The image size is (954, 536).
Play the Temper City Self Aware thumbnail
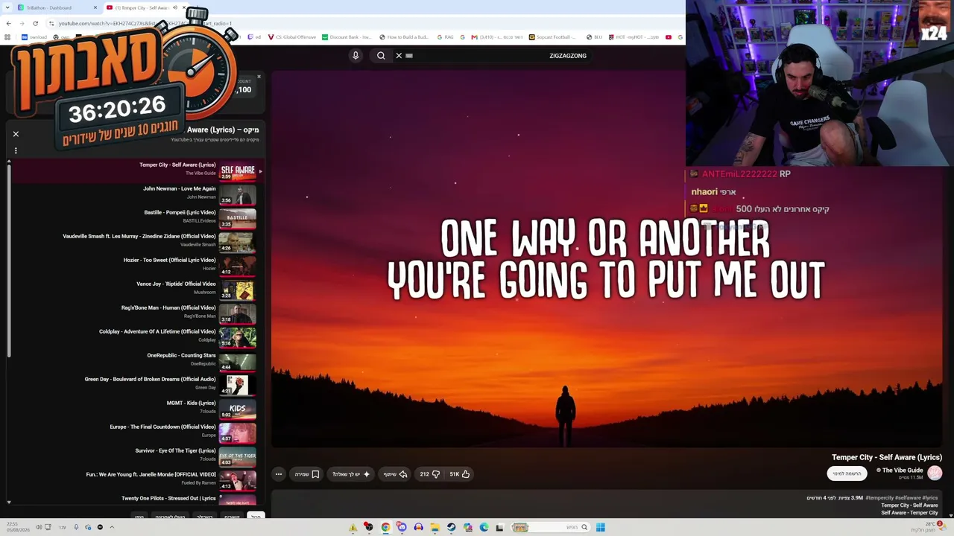click(238, 170)
